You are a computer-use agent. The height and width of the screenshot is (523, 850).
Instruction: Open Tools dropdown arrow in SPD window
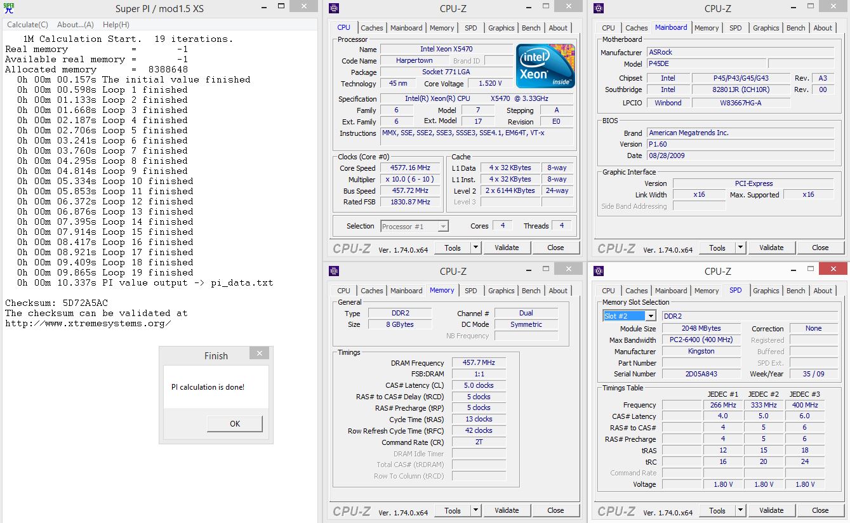pyautogui.click(x=740, y=510)
